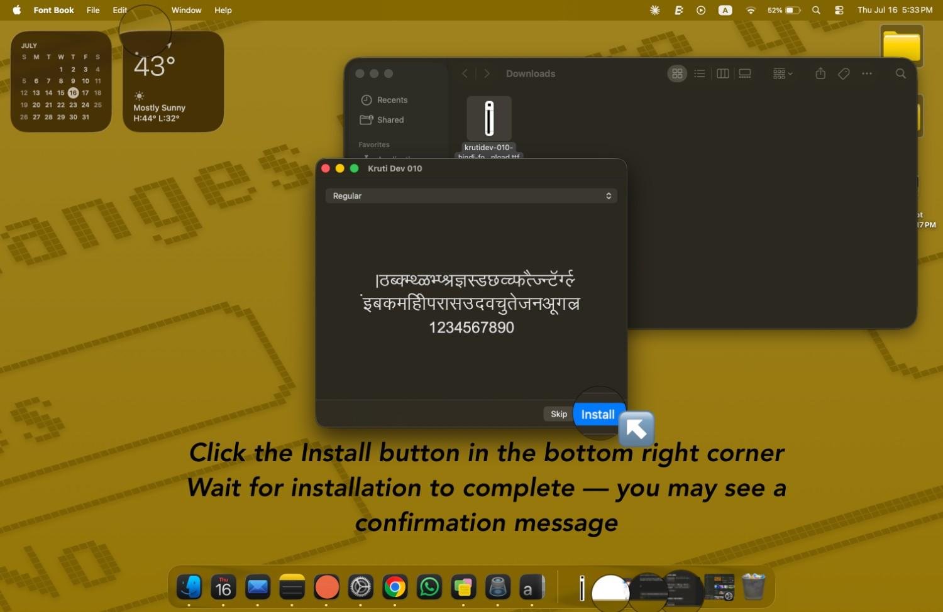The image size is (943, 612).
Task: Click the Finder search magnifier
Action: click(x=901, y=74)
